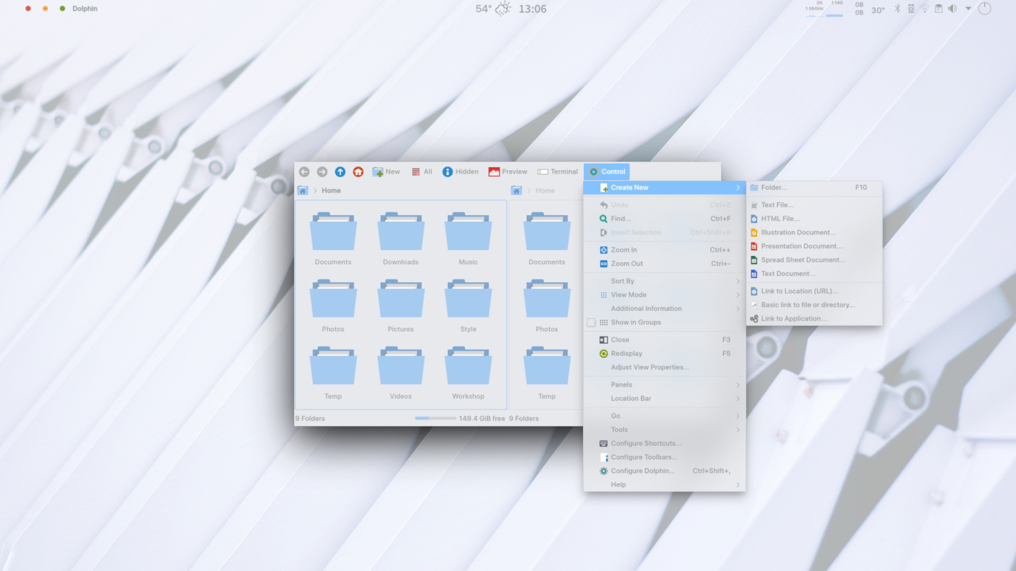
Task: Create a new Text Document...
Action: [814, 274]
